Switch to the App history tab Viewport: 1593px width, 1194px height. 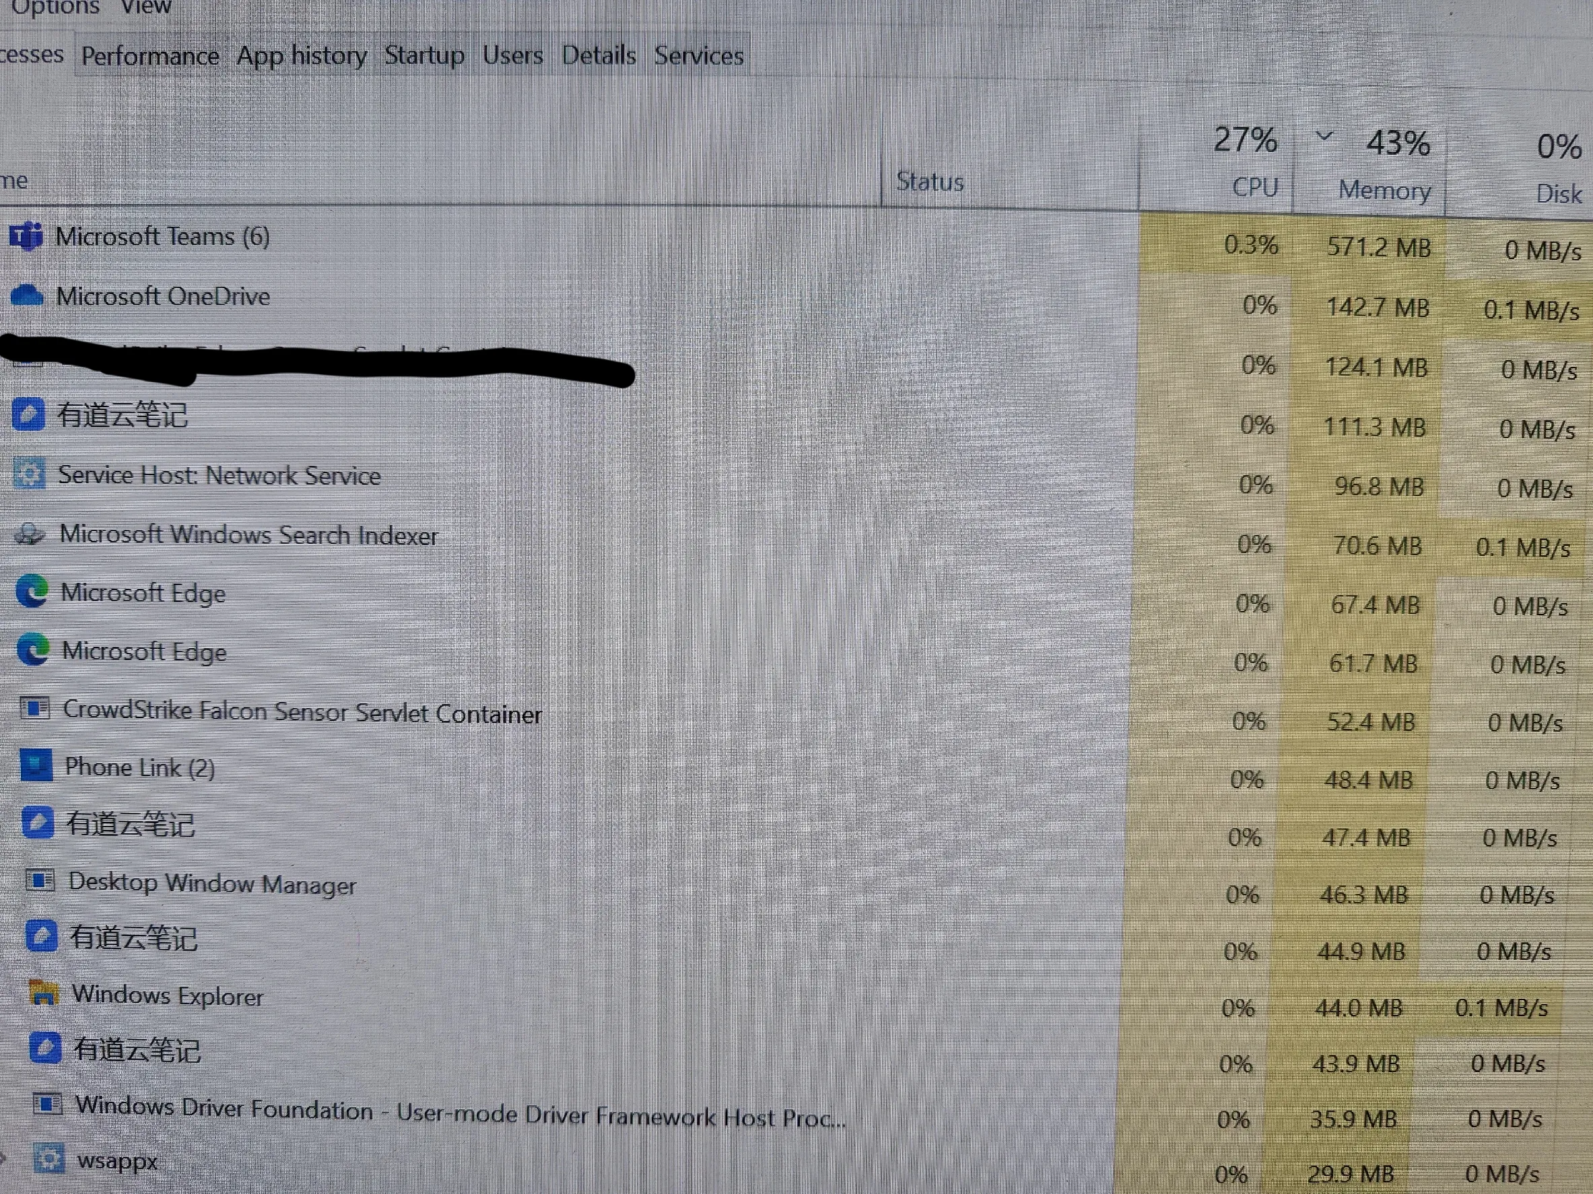(302, 55)
